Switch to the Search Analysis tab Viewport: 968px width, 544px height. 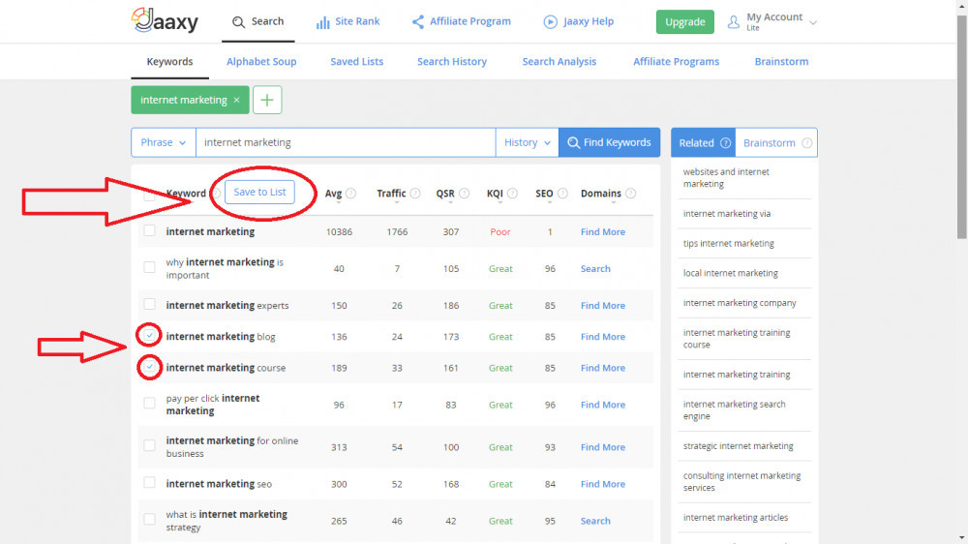point(560,62)
